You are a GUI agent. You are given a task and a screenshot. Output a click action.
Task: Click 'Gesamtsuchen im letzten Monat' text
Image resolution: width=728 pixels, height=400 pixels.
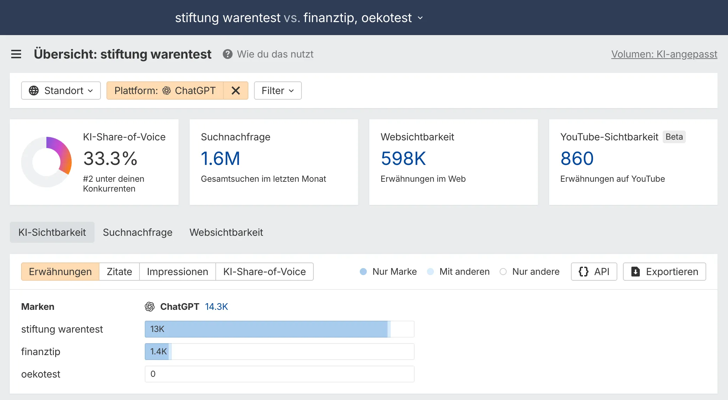pyautogui.click(x=264, y=179)
